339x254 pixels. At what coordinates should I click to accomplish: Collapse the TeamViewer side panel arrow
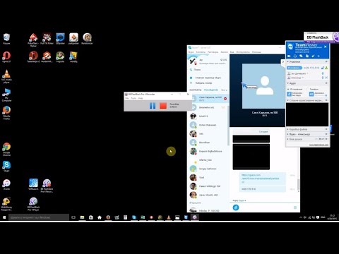coord(283,62)
